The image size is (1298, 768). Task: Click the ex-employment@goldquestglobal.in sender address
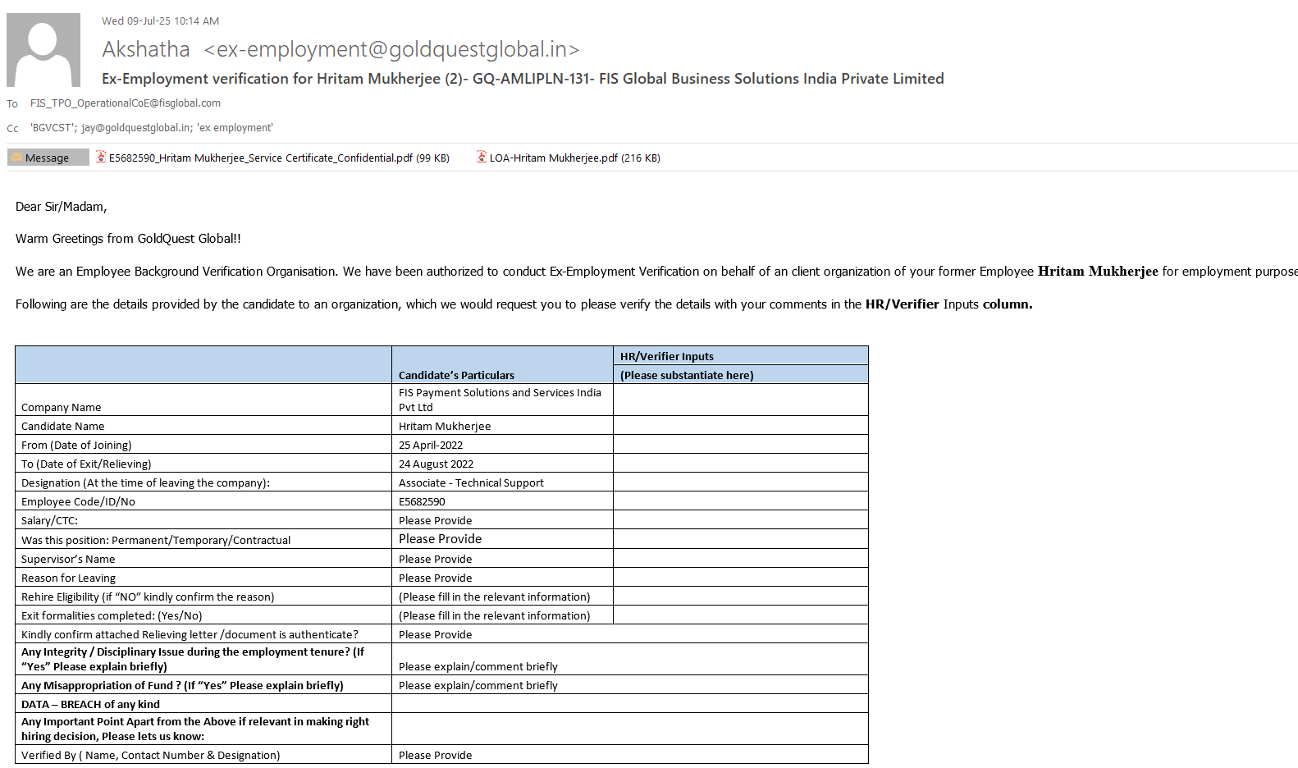[x=391, y=50]
